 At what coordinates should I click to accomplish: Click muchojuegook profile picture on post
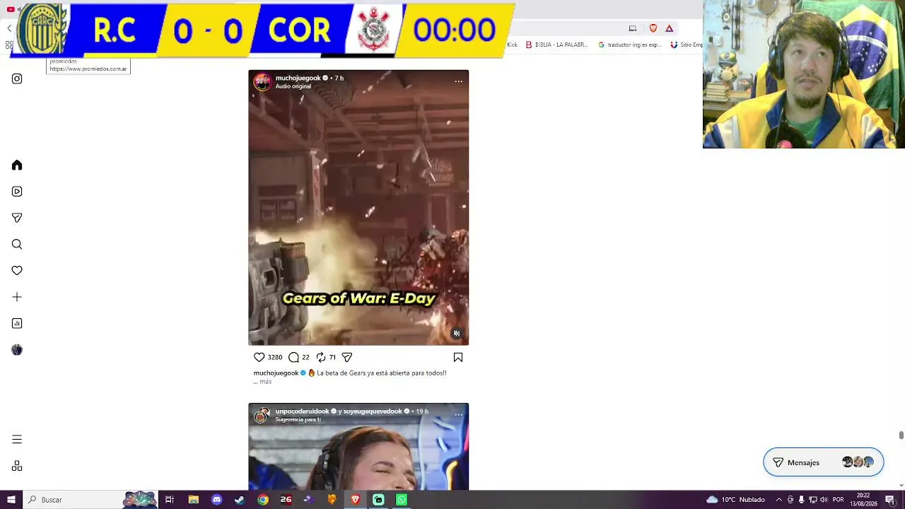click(262, 82)
